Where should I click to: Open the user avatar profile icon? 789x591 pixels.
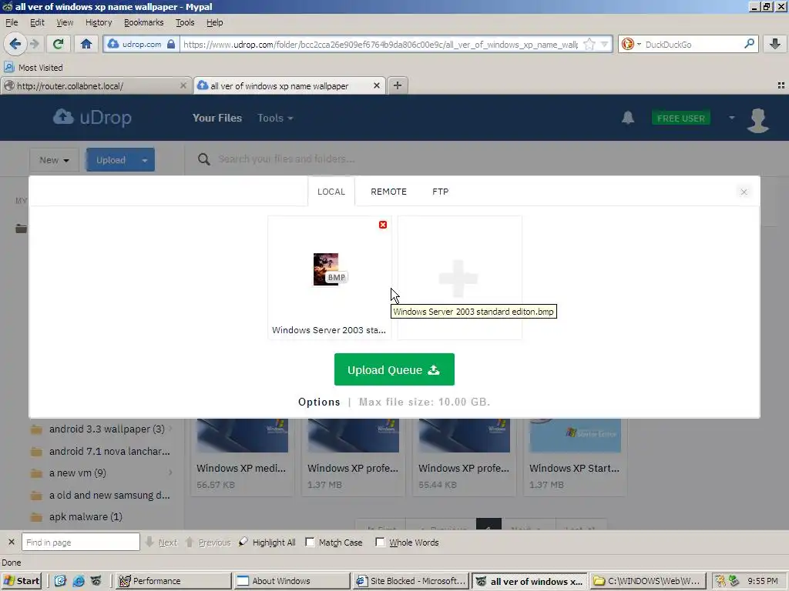(758, 120)
